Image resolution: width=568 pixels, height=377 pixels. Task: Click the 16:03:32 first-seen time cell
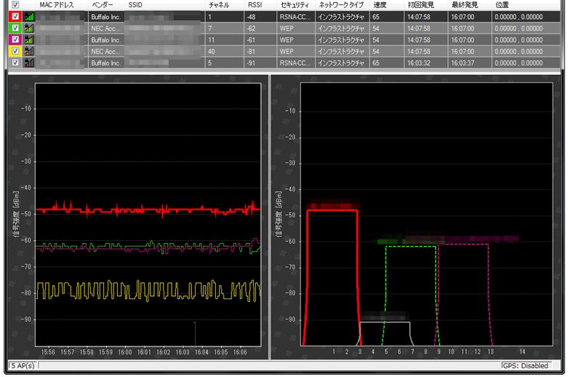click(419, 63)
